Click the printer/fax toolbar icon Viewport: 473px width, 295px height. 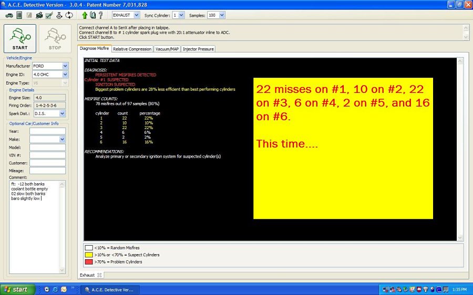tap(39, 15)
